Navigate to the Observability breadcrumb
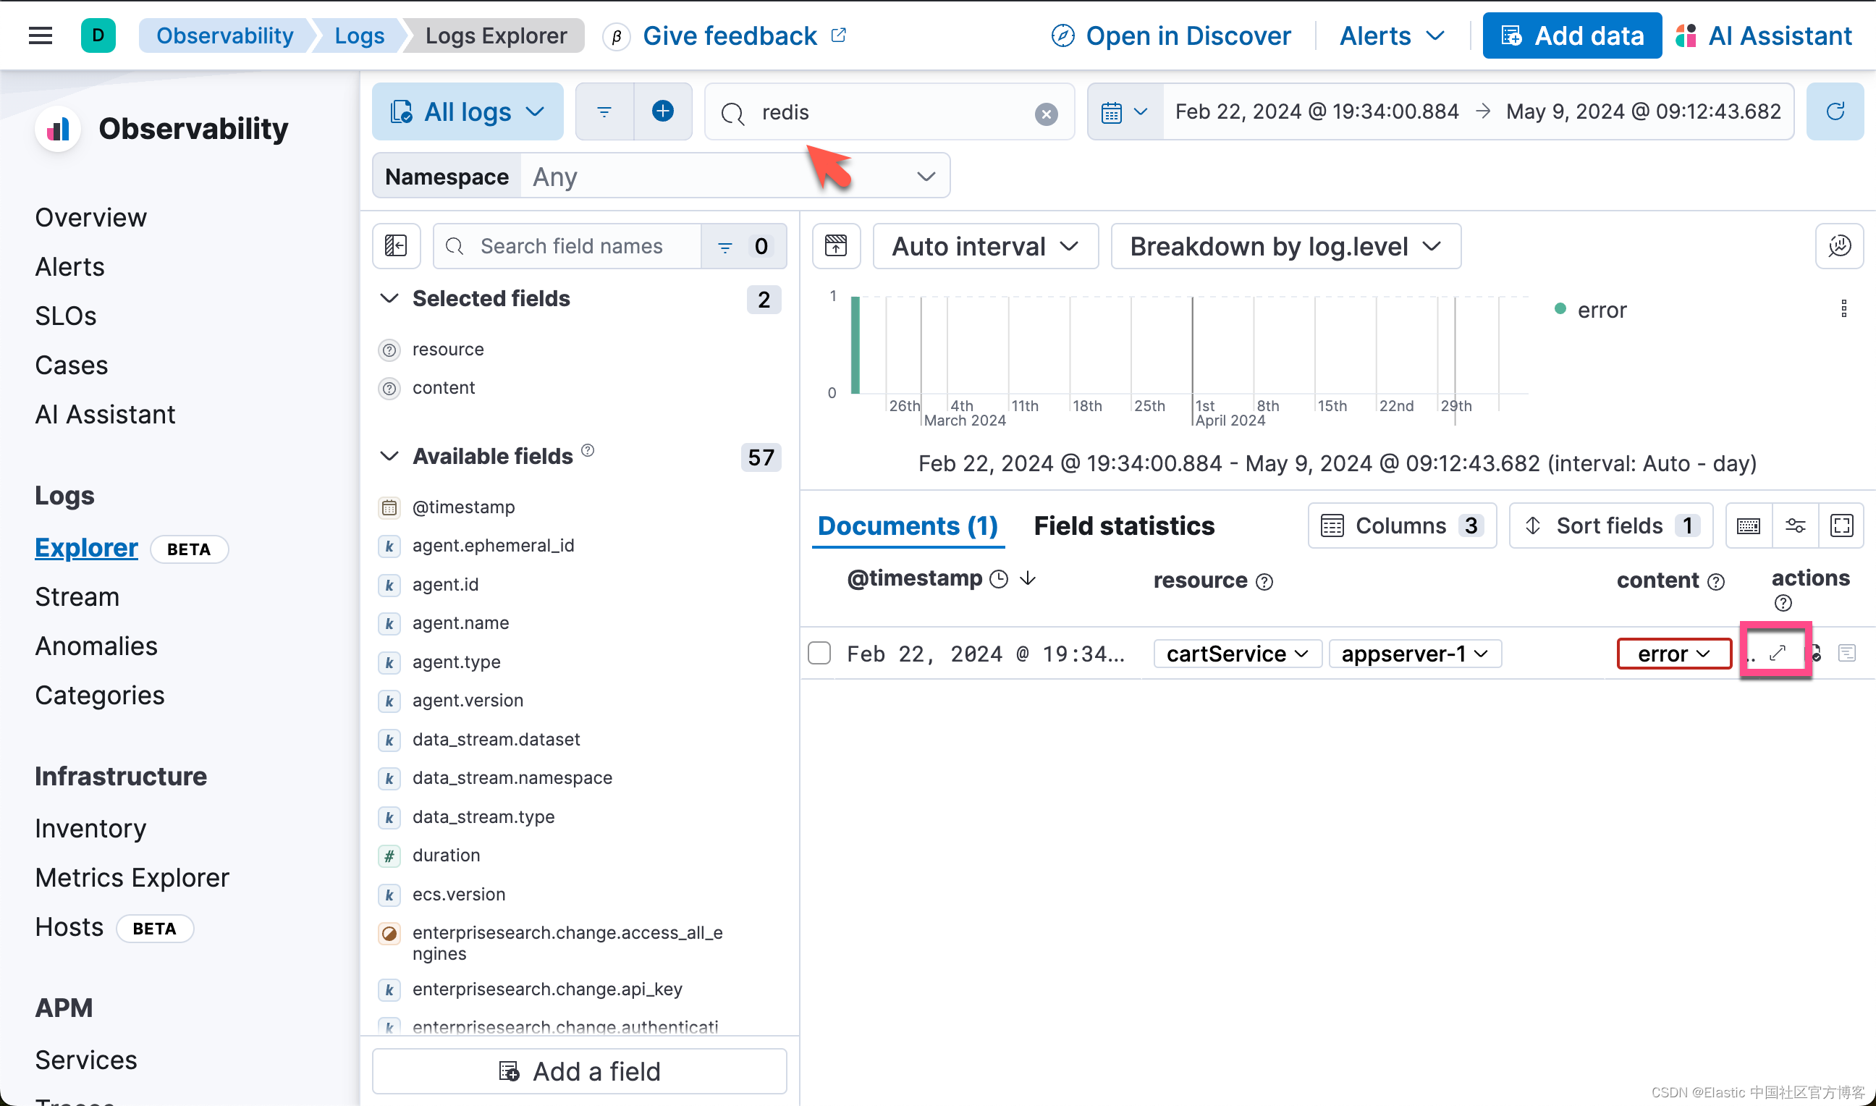The width and height of the screenshot is (1876, 1106). point(224,35)
